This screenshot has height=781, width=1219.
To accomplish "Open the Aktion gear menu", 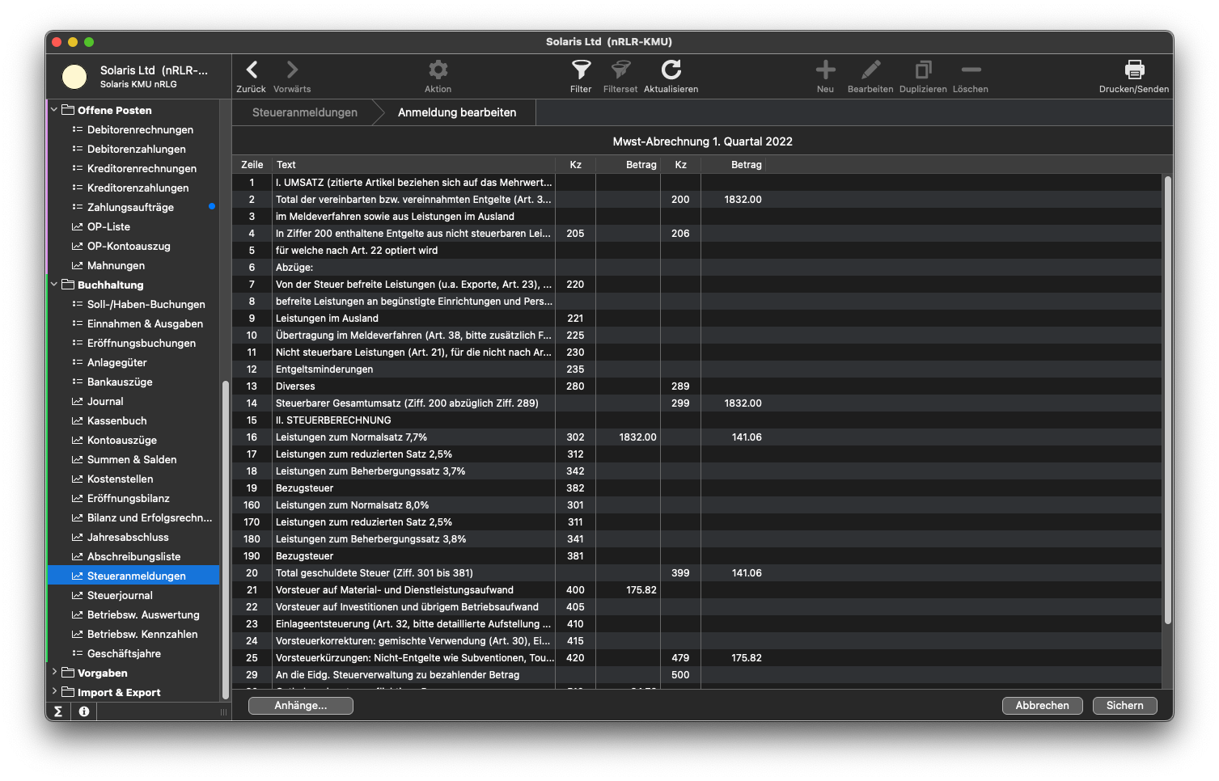I will coord(438,70).
